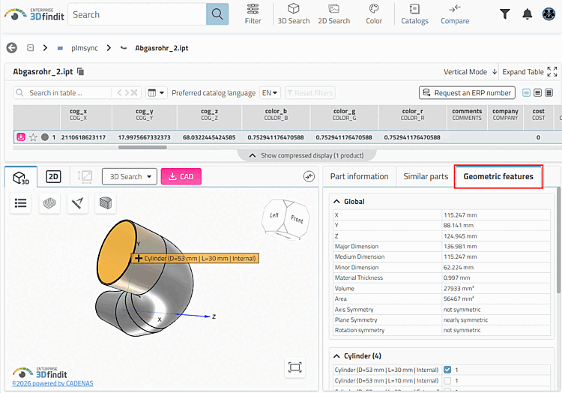Click the table horizontal scrollbar
Image resolution: width=562 pixels, height=393 pixels.
click(142, 147)
